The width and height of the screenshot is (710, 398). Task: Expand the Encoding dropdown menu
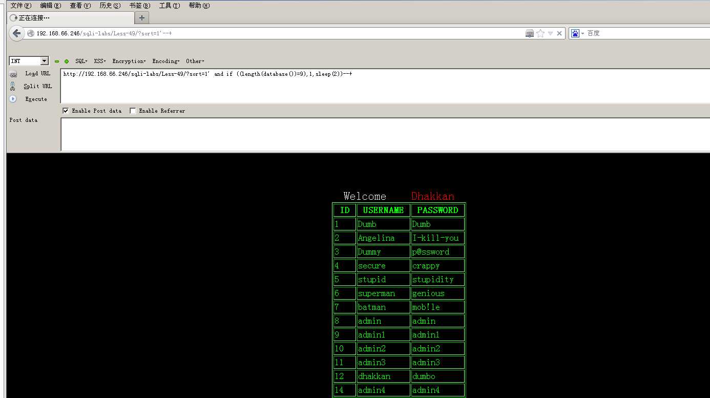coord(166,61)
